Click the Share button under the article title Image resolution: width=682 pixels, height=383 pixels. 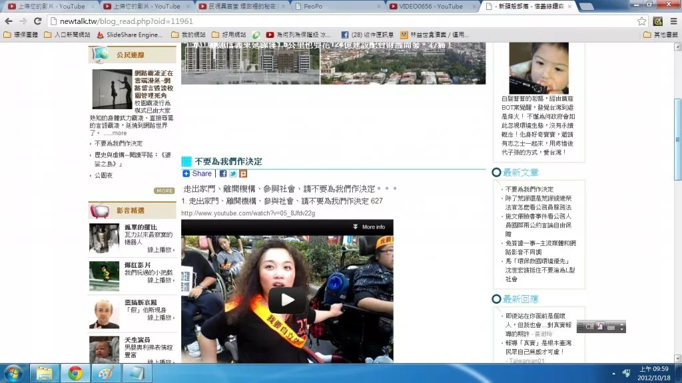tap(197, 173)
